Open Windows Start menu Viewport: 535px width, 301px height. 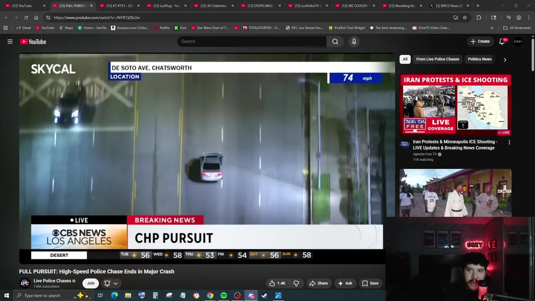pos(6,296)
